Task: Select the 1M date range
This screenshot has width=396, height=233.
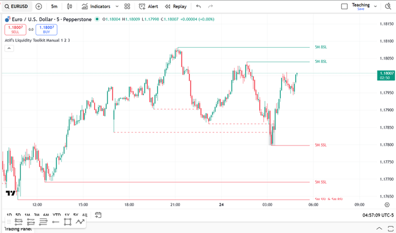Action: click(x=27, y=215)
